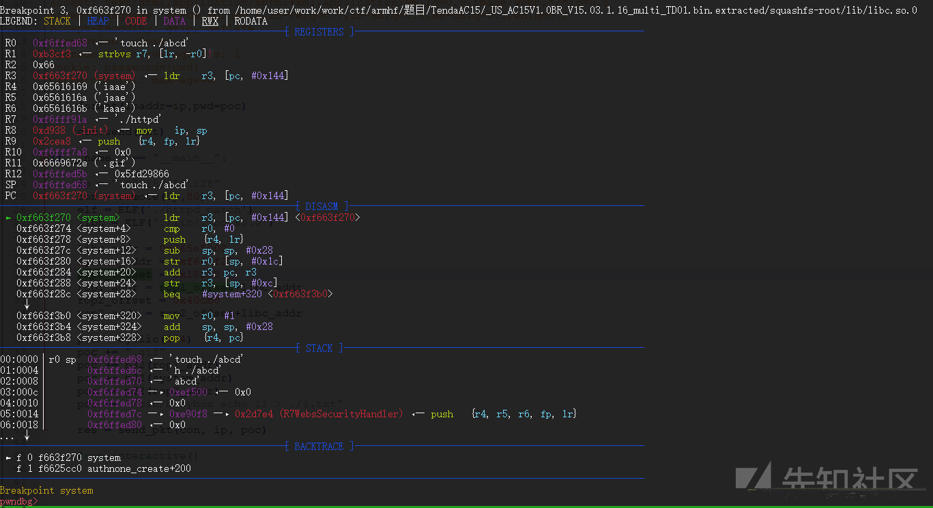Click 0xef500 in stack entry 03:000c

click(188, 392)
